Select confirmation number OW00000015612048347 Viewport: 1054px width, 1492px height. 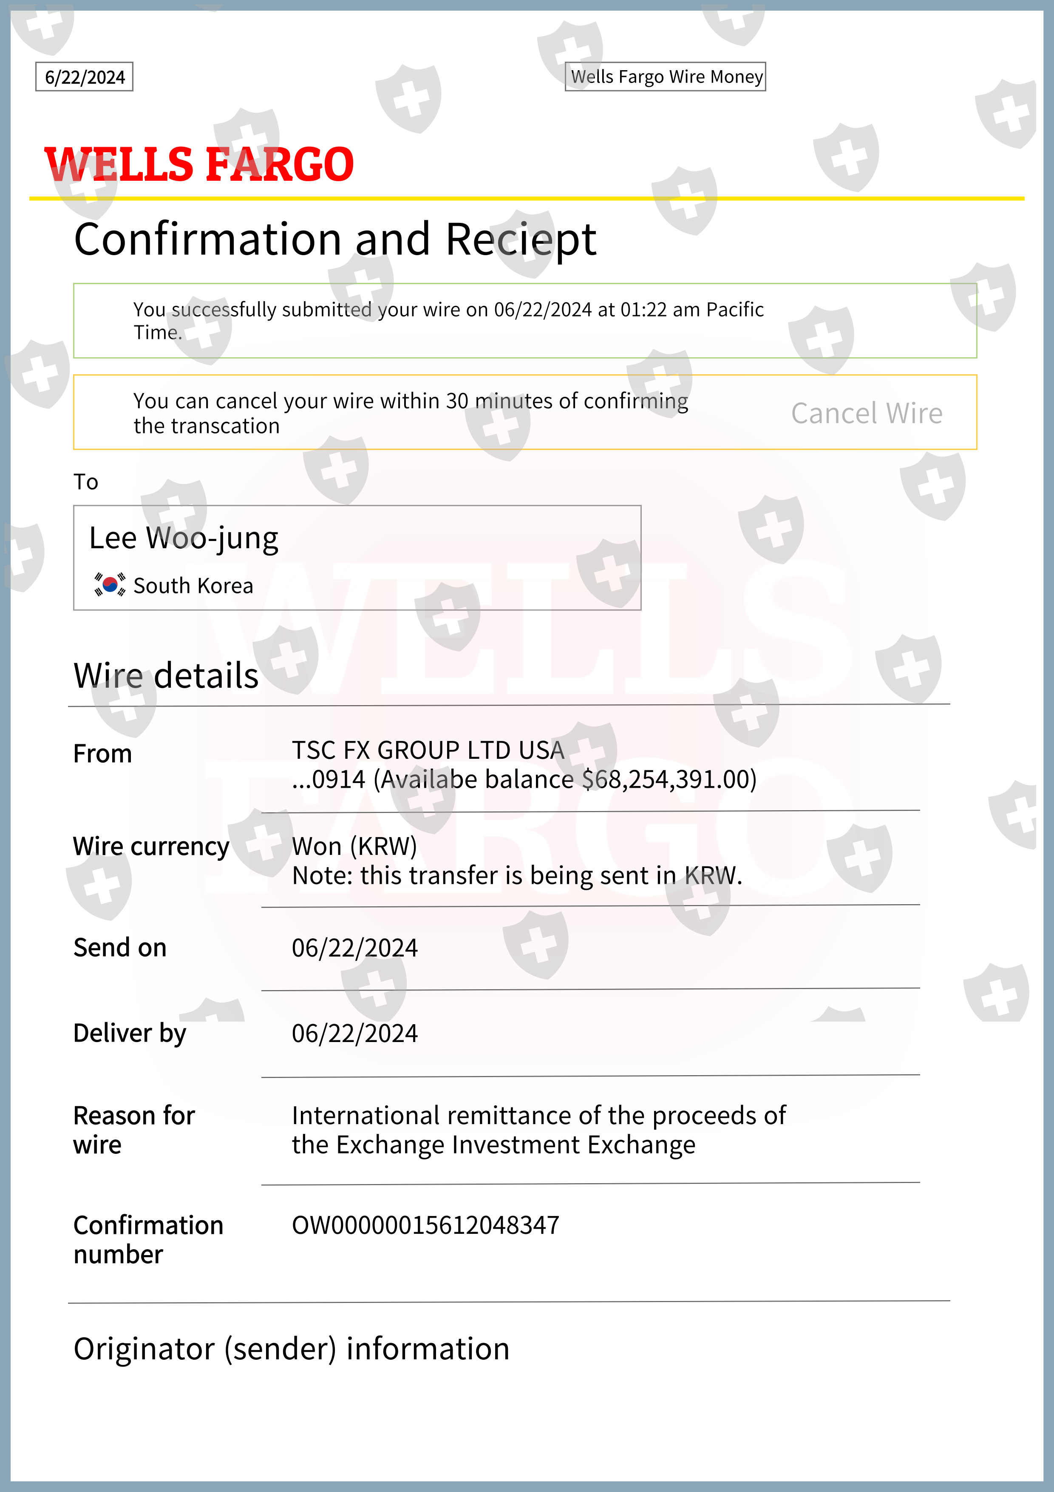point(425,1226)
